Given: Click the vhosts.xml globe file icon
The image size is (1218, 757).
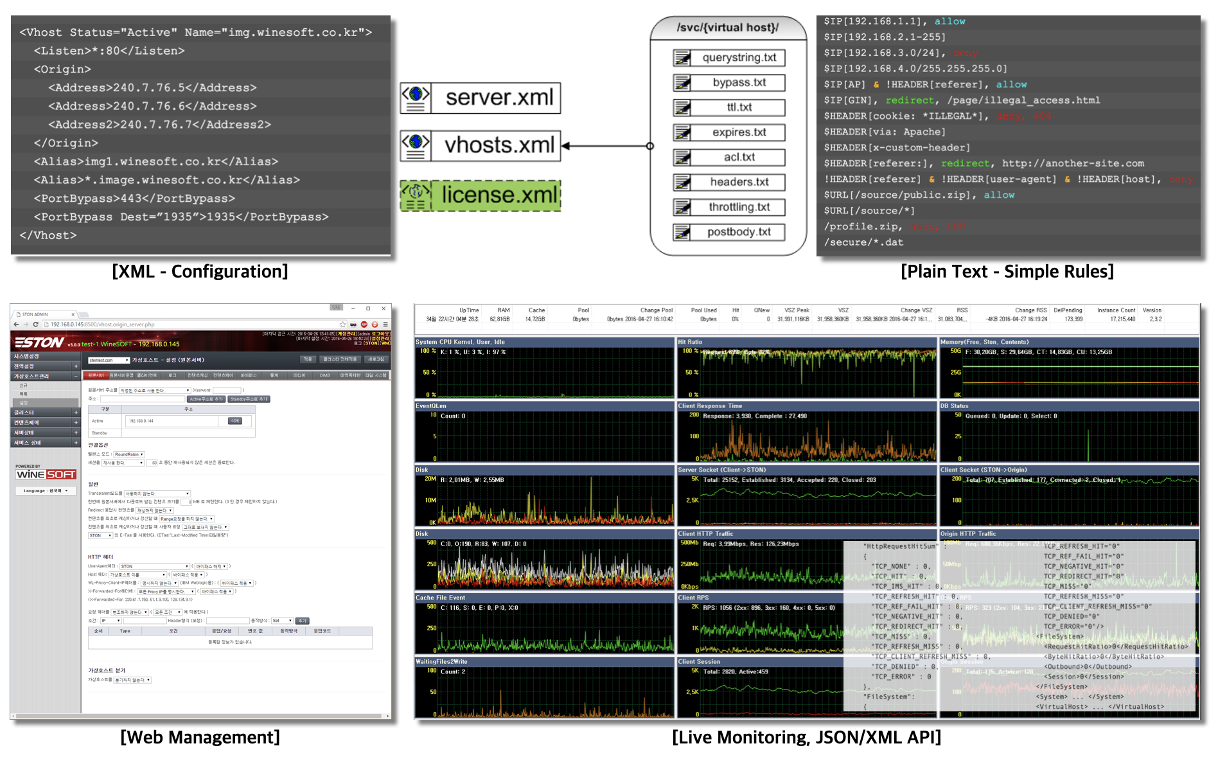Looking at the screenshot, I should (x=416, y=145).
